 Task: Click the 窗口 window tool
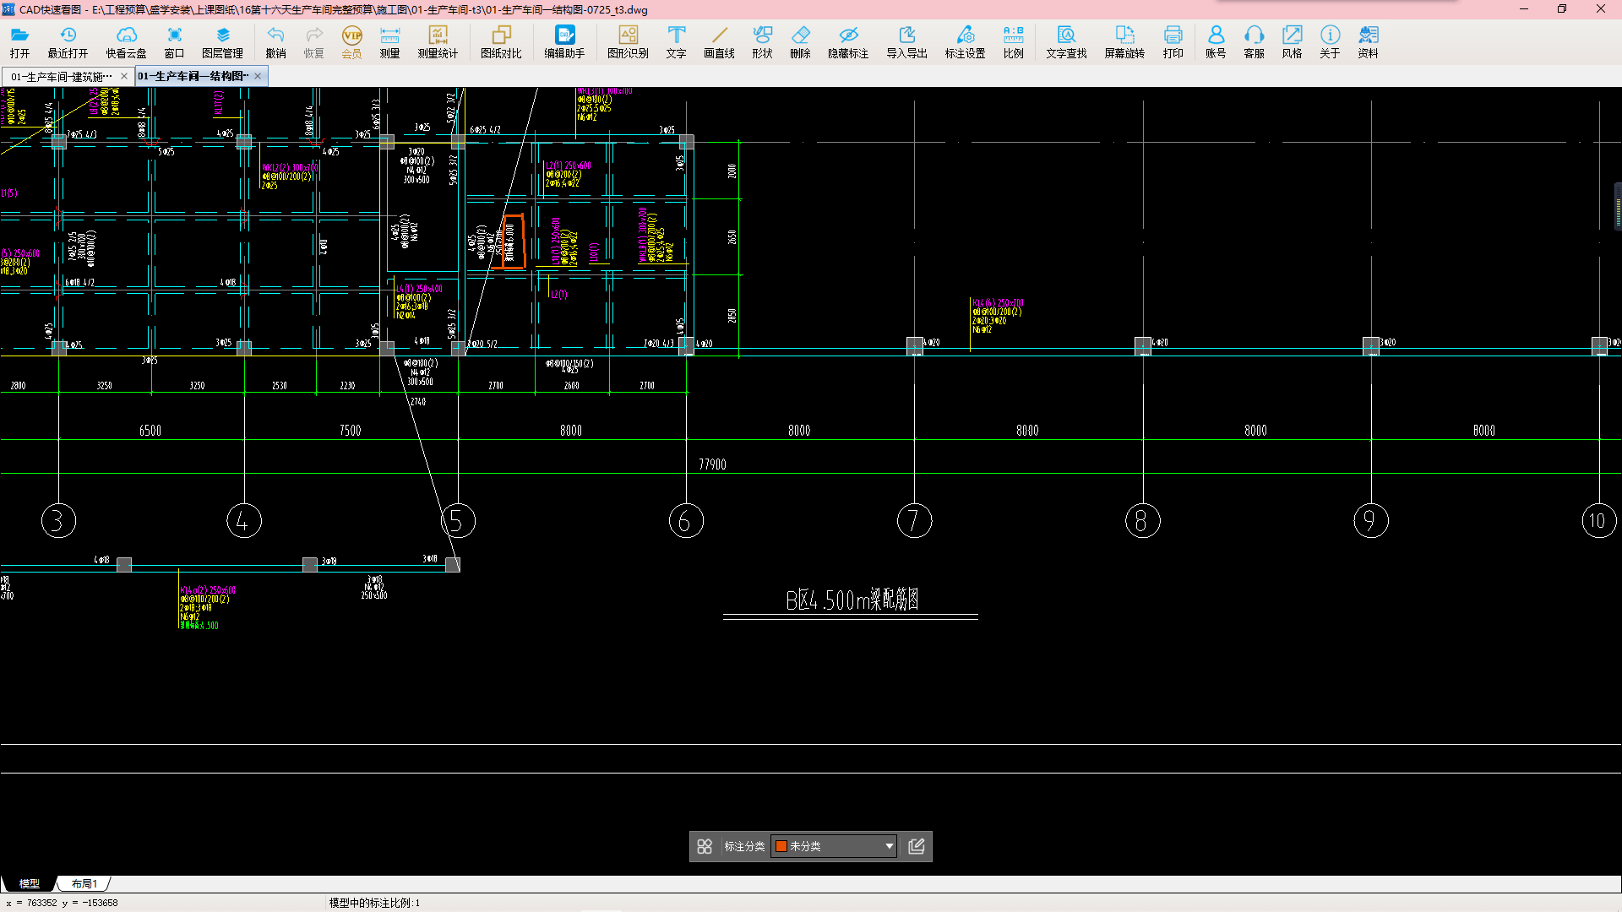click(174, 41)
